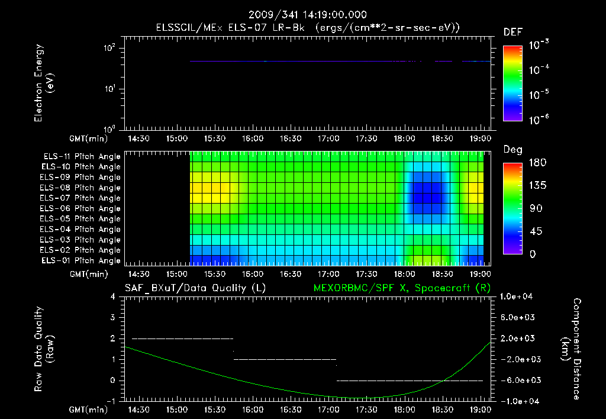Click the 135 value on Deg color bar
The height and width of the screenshot is (419, 606).
[x=537, y=186]
